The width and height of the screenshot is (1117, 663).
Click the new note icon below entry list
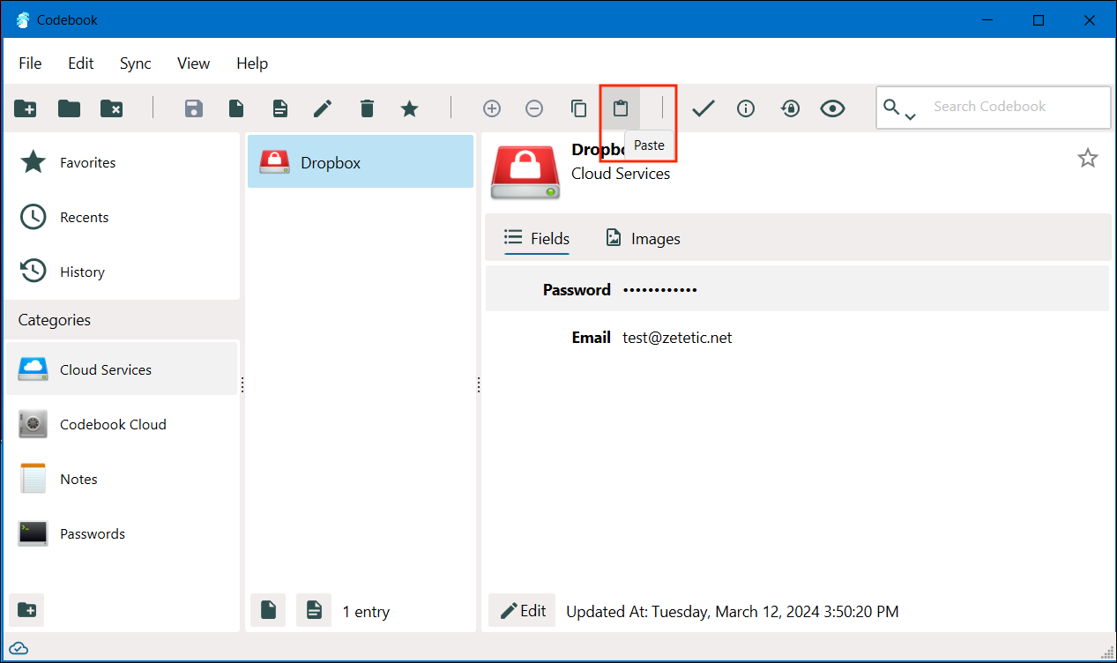314,610
